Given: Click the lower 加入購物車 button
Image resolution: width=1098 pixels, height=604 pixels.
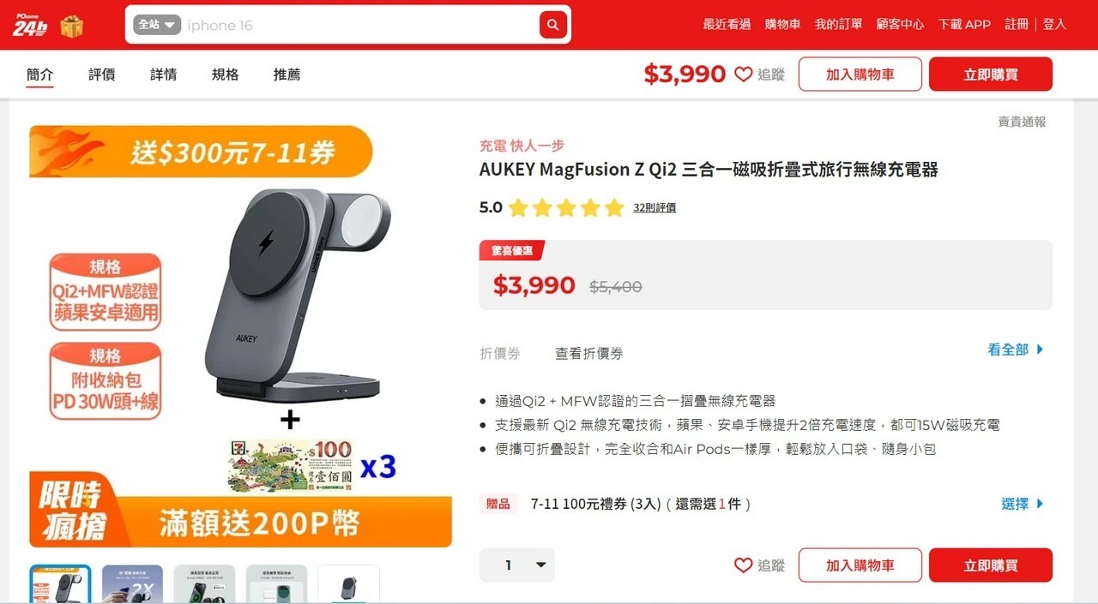Looking at the screenshot, I should [860, 565].
